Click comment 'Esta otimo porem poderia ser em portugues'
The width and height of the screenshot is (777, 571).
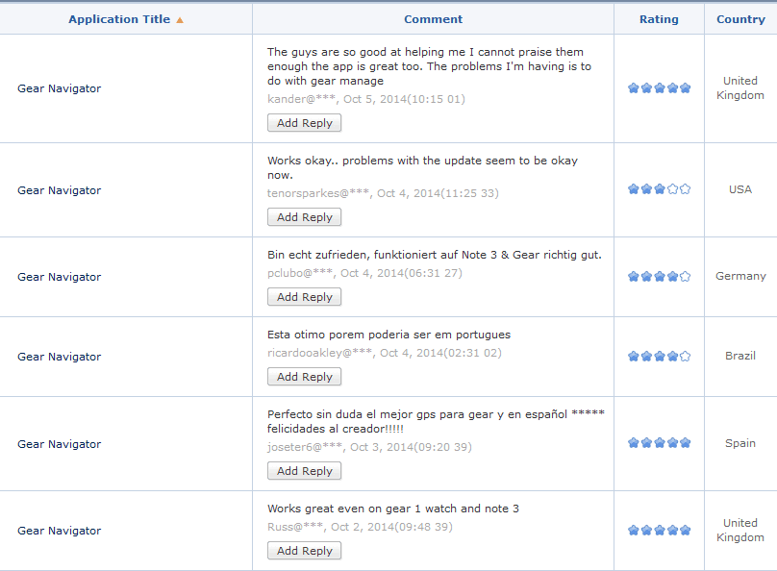(x=389, y=335)
